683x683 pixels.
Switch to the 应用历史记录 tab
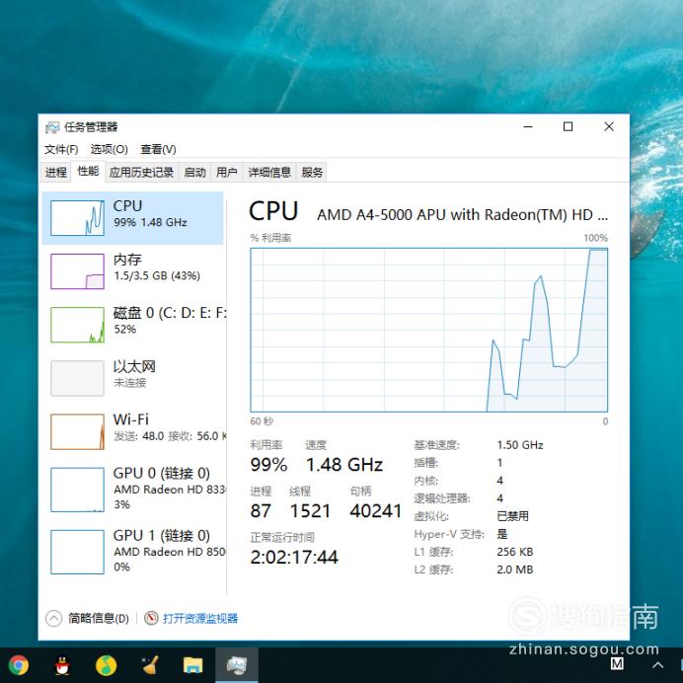click(x=141, y=173)
